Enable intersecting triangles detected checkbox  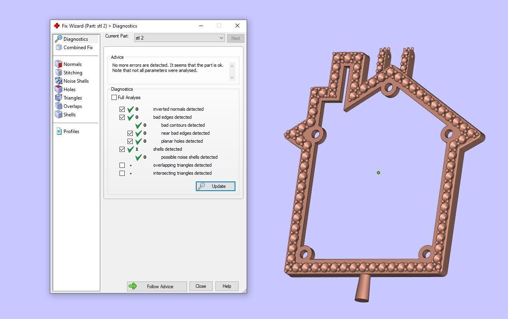[122, 173]
